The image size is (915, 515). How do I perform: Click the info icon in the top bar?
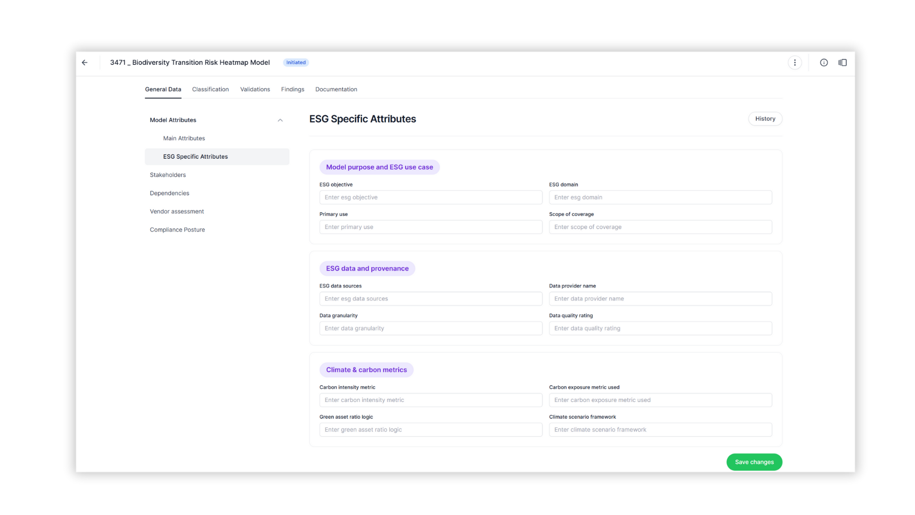pyautogui.click(x=824, y=62)
